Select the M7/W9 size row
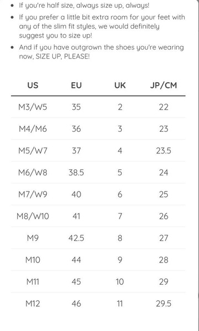 98,194
